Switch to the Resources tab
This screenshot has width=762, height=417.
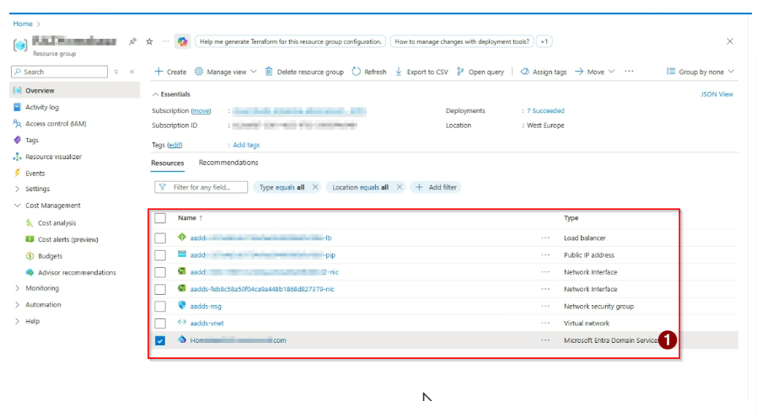point(167,163)
